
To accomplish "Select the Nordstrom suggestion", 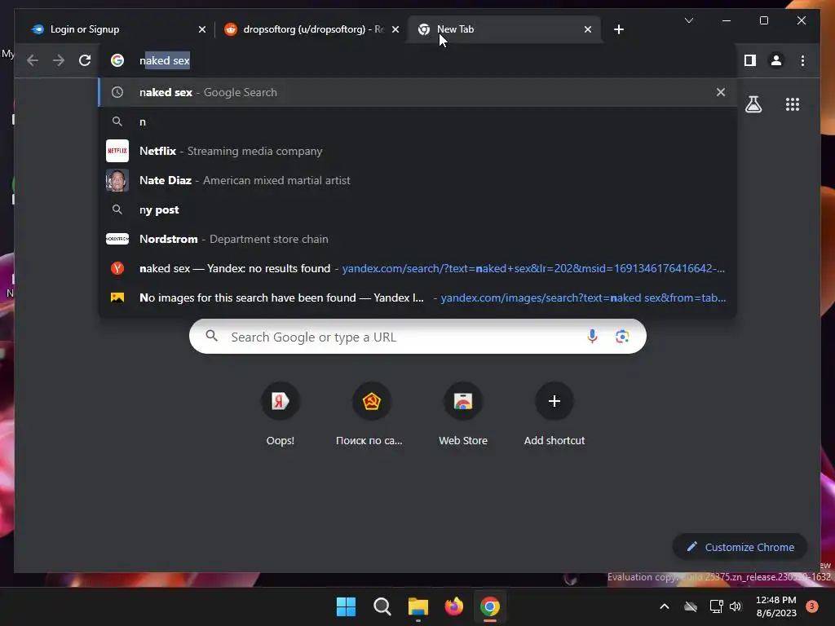I will (x=417, y=239).
